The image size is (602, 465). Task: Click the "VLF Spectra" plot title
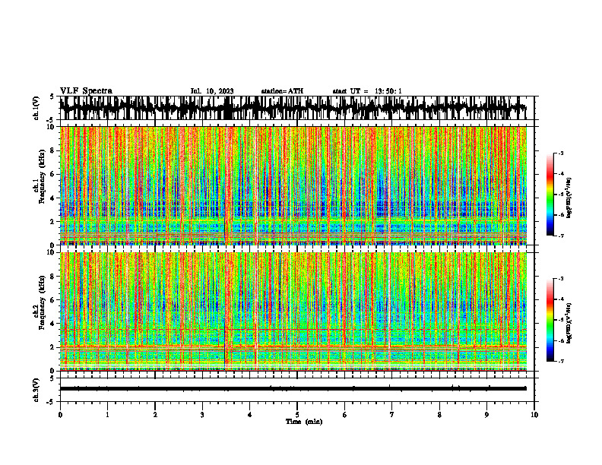[86, 91]
